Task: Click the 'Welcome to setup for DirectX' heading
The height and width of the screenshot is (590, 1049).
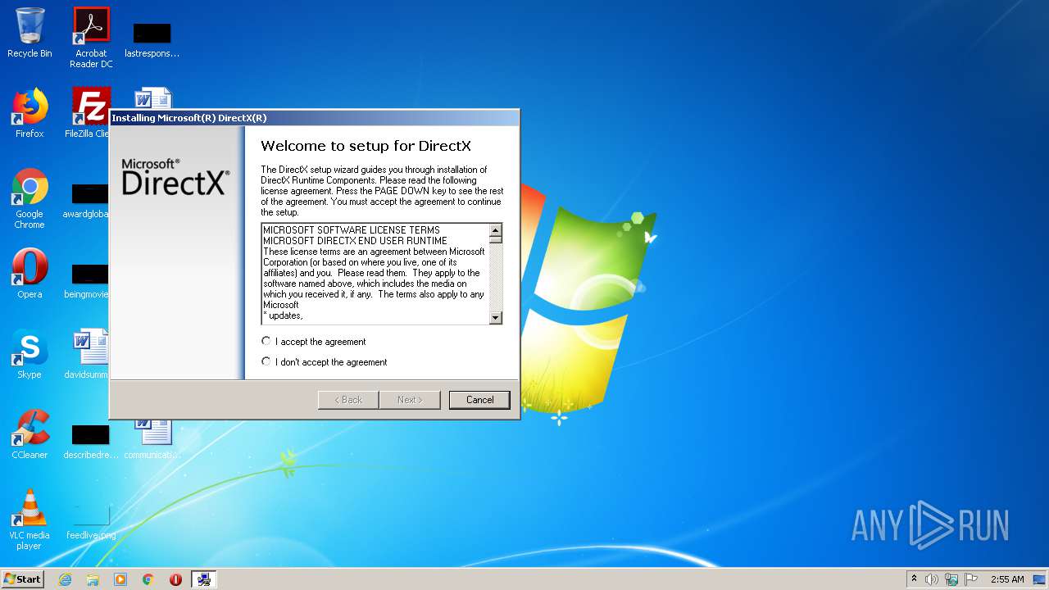Action: tap(366, 147)
